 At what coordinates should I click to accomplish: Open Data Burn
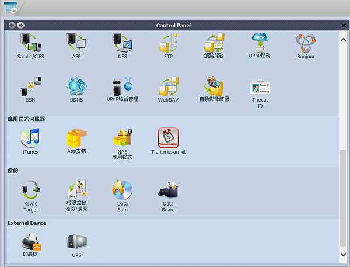123,196
